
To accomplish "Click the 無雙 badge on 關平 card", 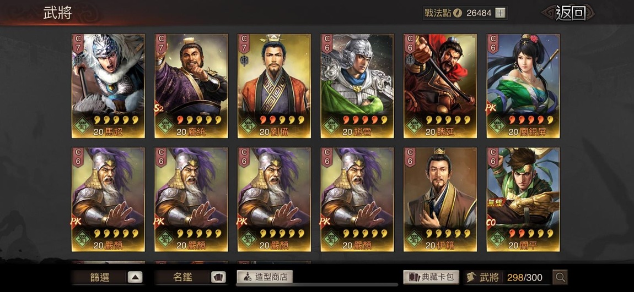I will [495, 203].
